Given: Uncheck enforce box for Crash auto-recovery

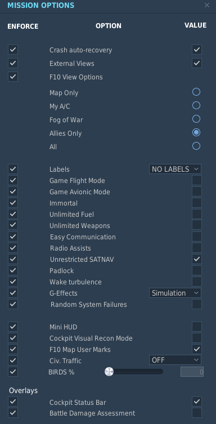Looking at the screenshot, I should click(13, 50).
